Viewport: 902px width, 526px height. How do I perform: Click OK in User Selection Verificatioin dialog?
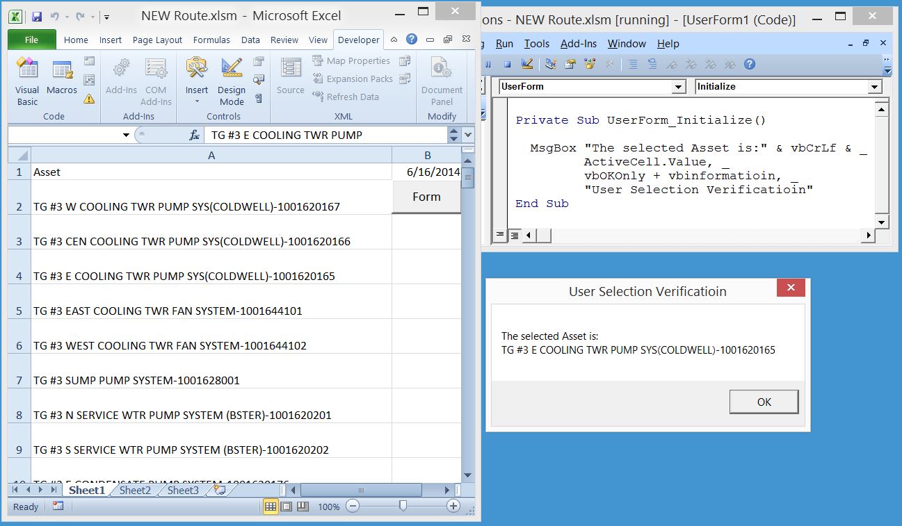point(764,402)
